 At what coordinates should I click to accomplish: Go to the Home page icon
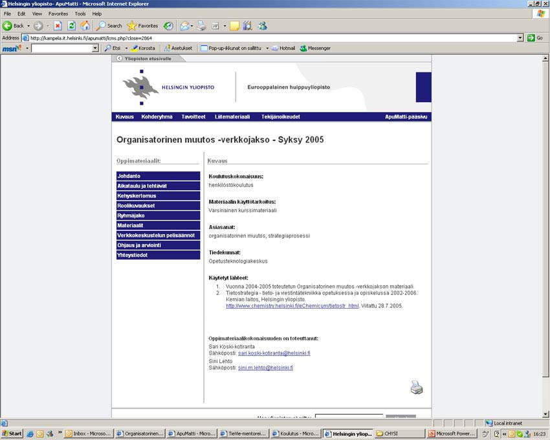click(x=85, y=26)
